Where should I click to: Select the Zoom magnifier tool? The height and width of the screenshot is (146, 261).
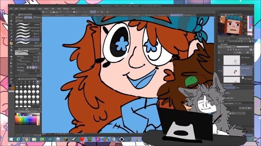click(11, 17)
